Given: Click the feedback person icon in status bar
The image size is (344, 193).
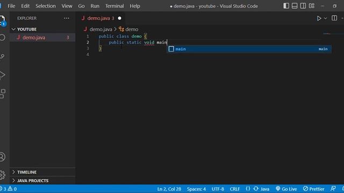Looking at the screenshot, I should tap(333, 189).
